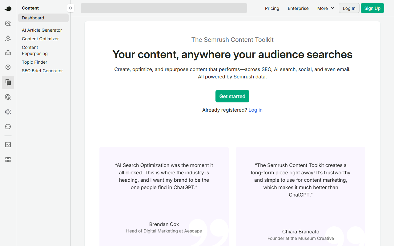Image resolution: width=394 pixels, height=246 pixels.
Task: Open the four-squares grid sidebar icon
Action: point(8,160)
